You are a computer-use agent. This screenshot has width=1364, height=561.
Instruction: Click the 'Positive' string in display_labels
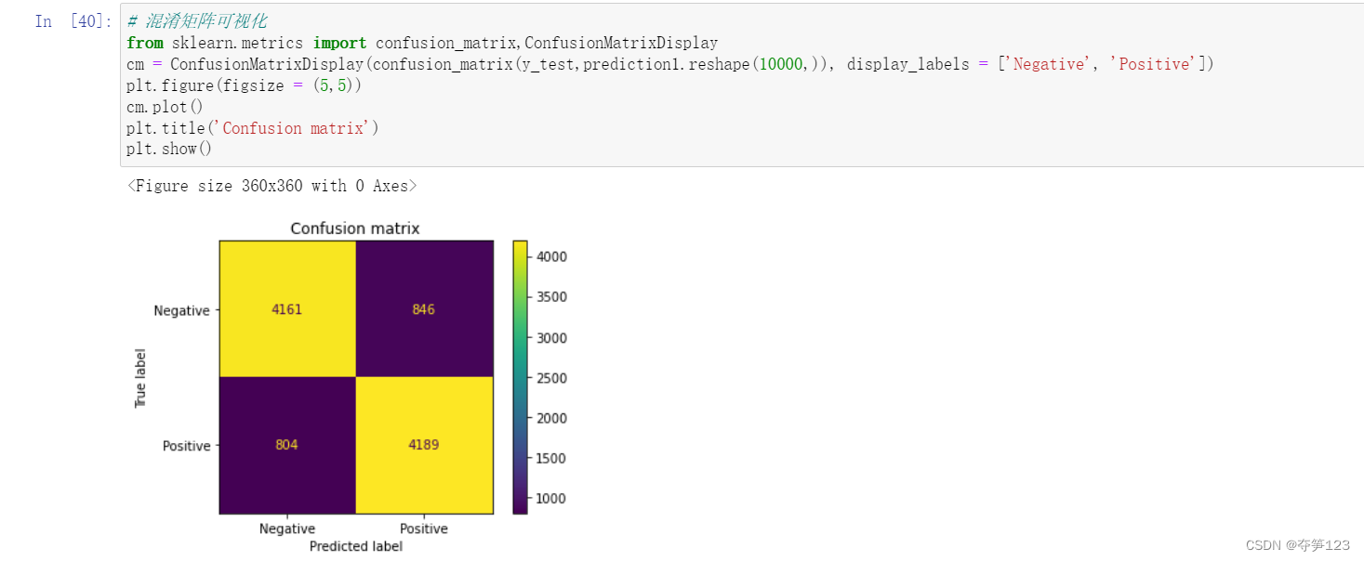[1155, 64]
